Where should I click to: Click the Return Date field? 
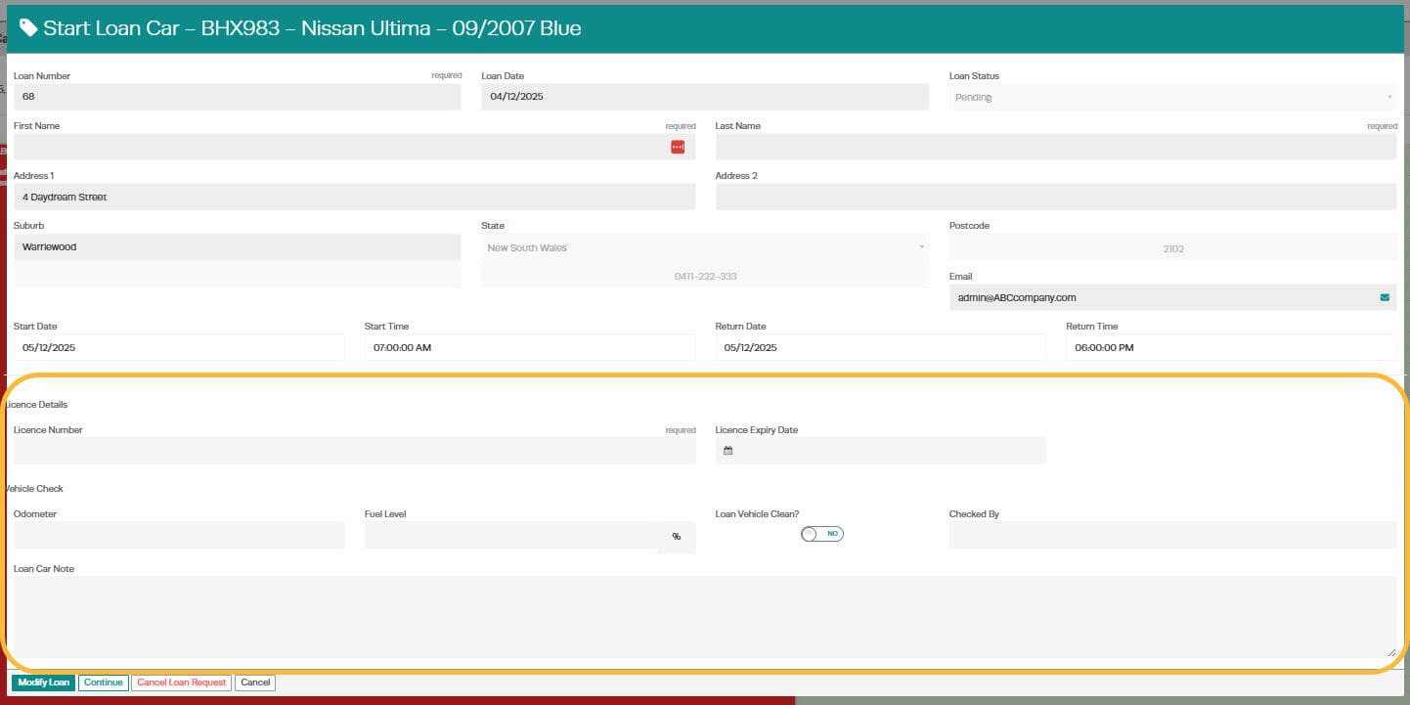[x=880, y=347]
